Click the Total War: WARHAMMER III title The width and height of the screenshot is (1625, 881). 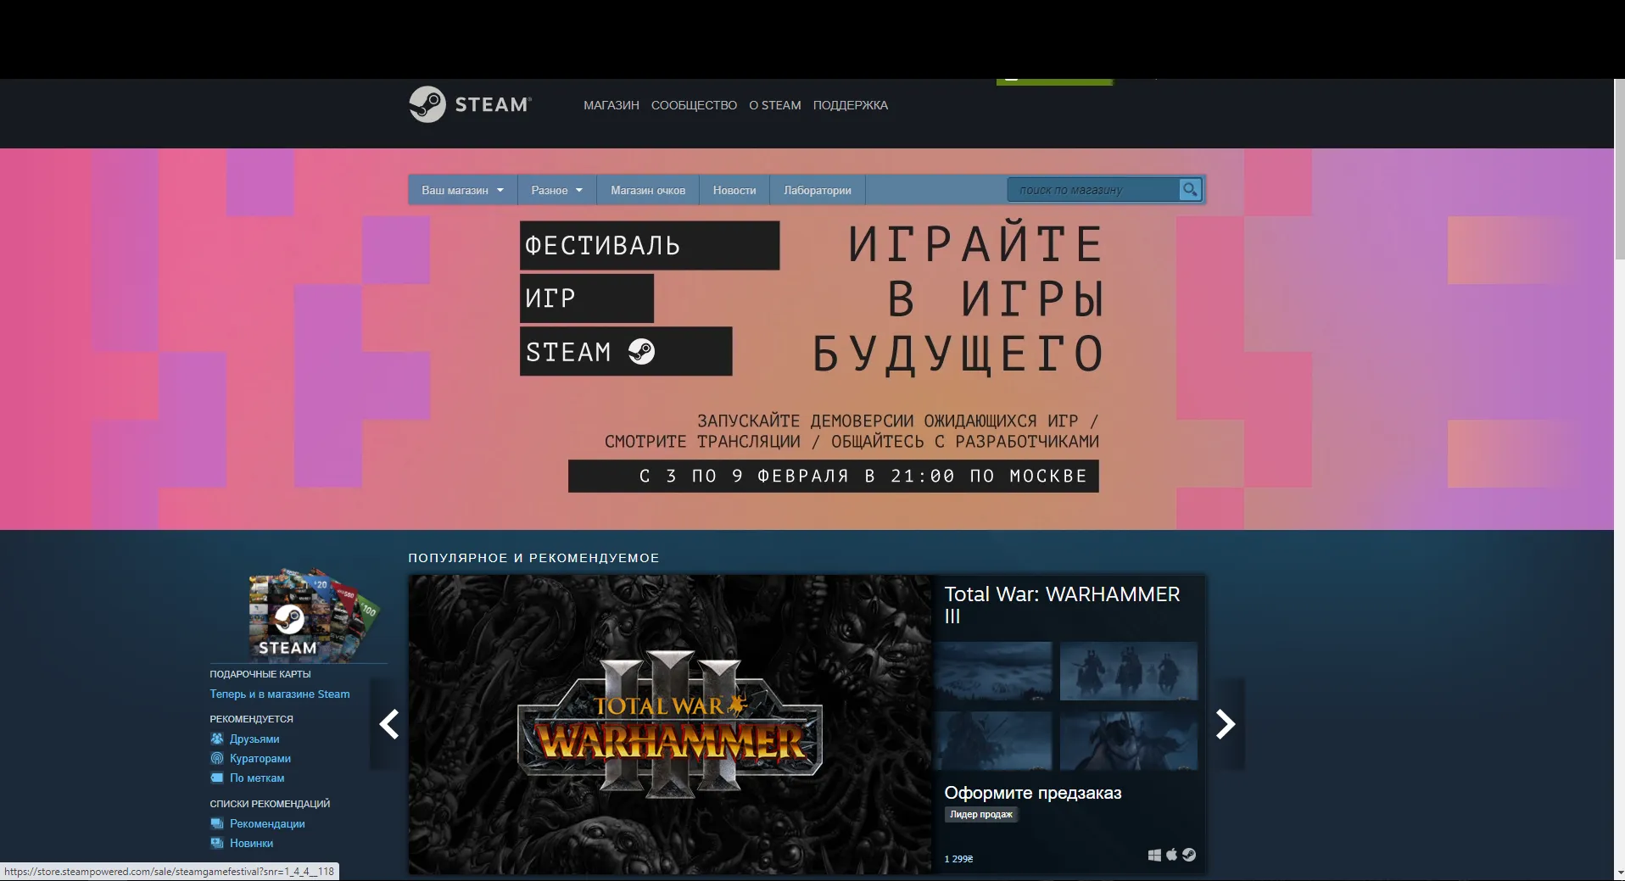pyautogui.click(x=1062, y=605)
